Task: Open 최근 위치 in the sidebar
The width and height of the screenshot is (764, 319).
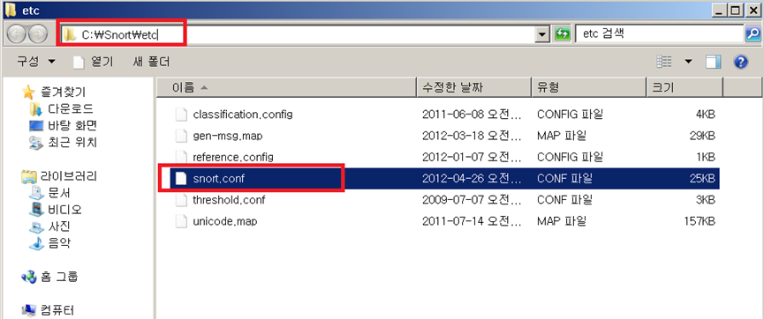Action: (72, 143)
